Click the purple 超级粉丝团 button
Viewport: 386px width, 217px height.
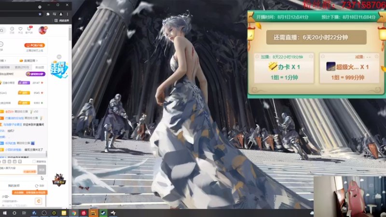point(35,74)
